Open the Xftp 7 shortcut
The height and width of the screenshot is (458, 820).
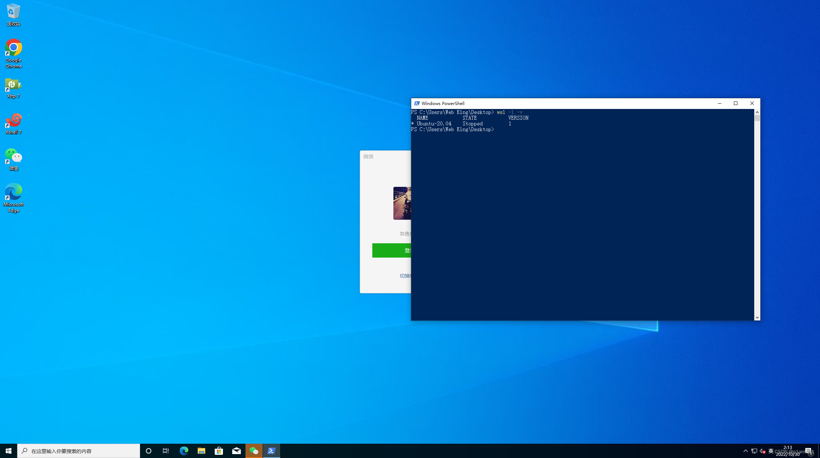tap(14, 88)
